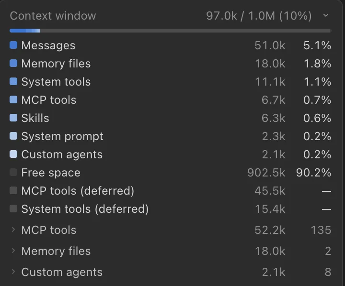Expand the Custom agents details chevron

click(13, 272)
